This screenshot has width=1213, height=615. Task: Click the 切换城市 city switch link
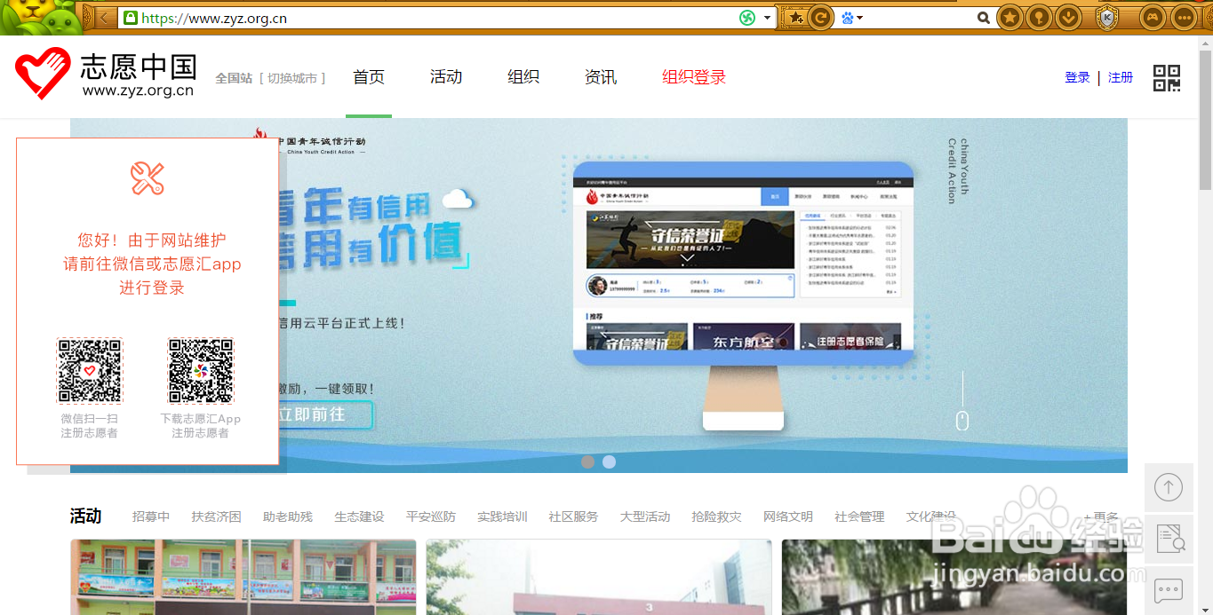287,77
